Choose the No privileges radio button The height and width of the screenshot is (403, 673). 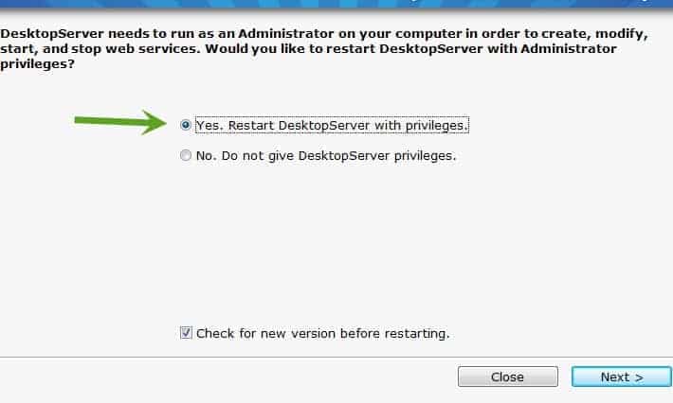coord(186,155)
